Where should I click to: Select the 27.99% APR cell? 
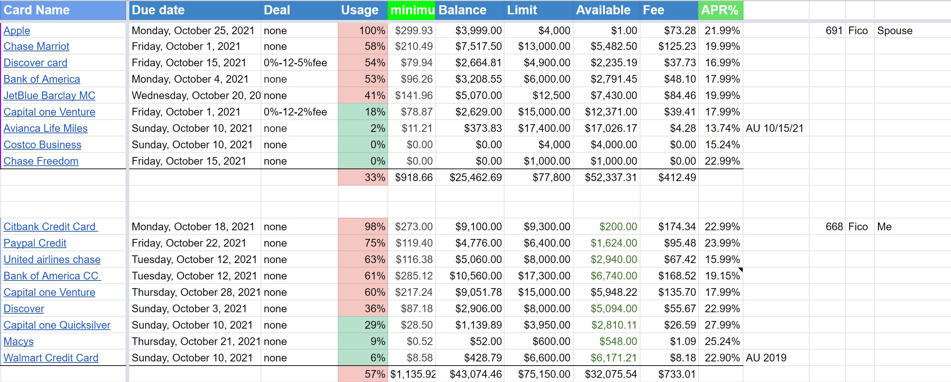pyautogui.click(x=721, y=325)
